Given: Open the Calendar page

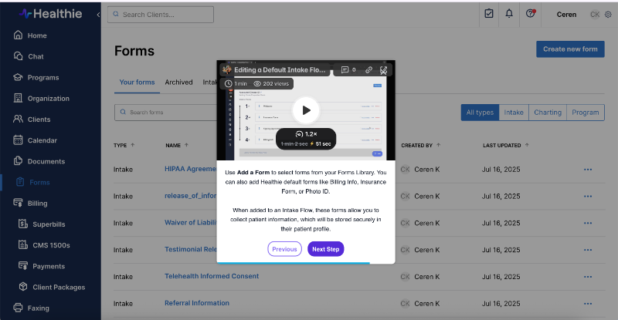Looking at the screenshot, I should [x=35, y=140].
